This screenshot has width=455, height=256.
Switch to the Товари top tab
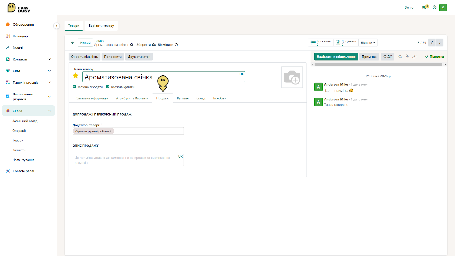pyautogui.click(x=74, y=26)
